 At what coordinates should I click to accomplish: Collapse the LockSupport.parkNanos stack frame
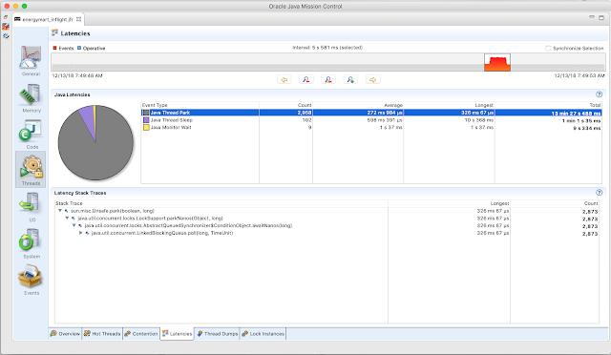click(67, 219)
